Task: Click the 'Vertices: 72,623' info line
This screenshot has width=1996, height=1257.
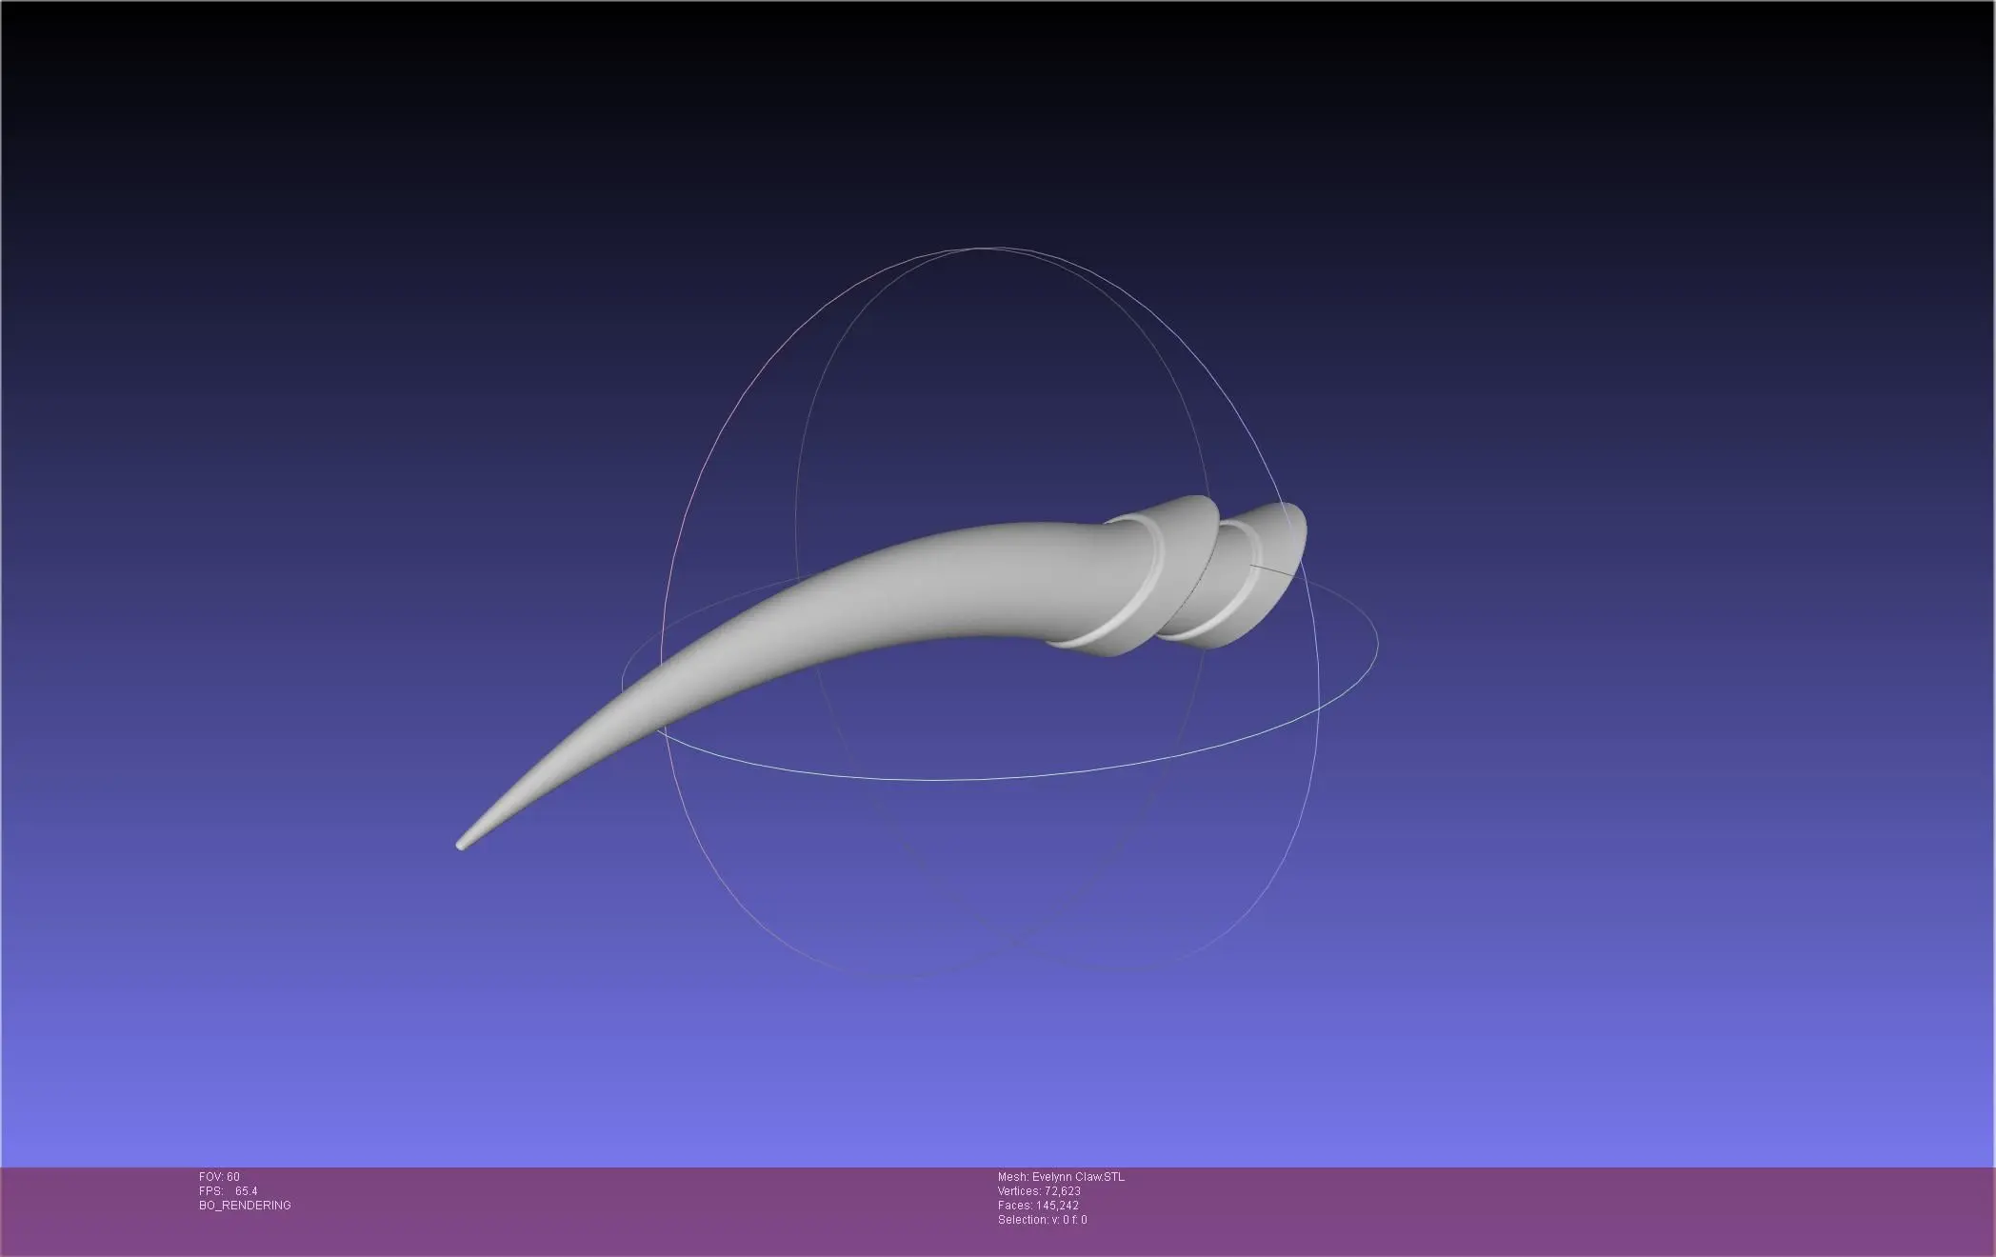Action: pyautogui.click(x=1039, y=1191)
